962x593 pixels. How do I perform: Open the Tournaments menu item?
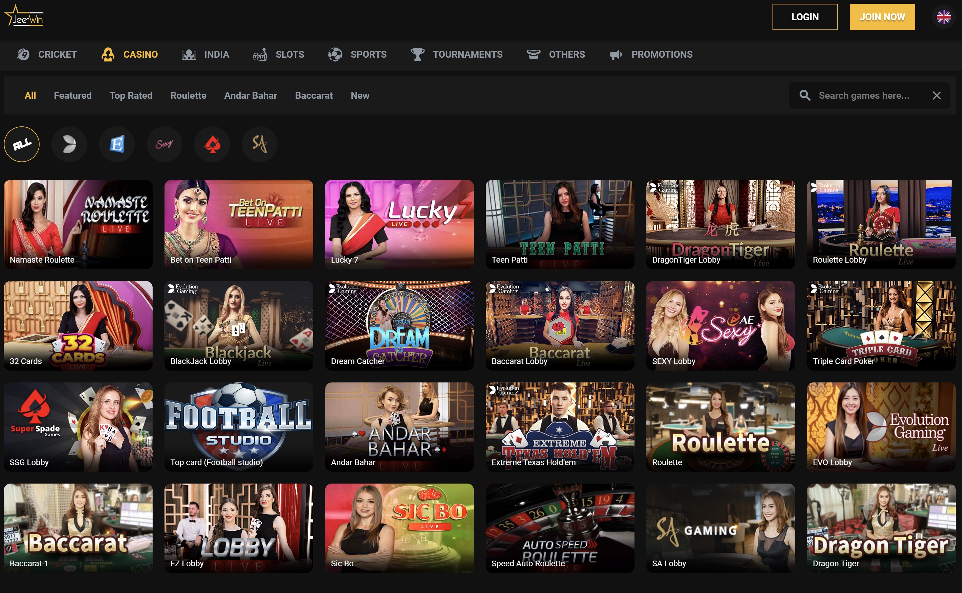tap(468, 54)
